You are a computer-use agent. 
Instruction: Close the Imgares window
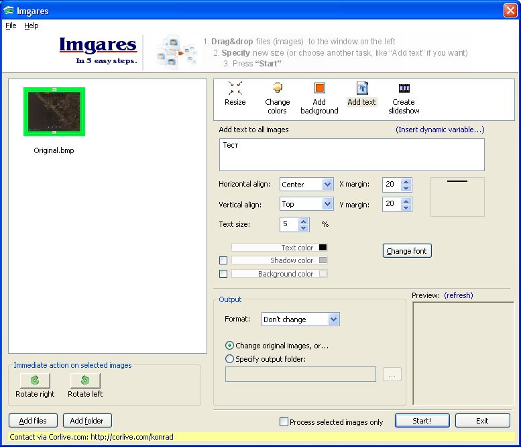pyautogui.click(x=510, y=11)
